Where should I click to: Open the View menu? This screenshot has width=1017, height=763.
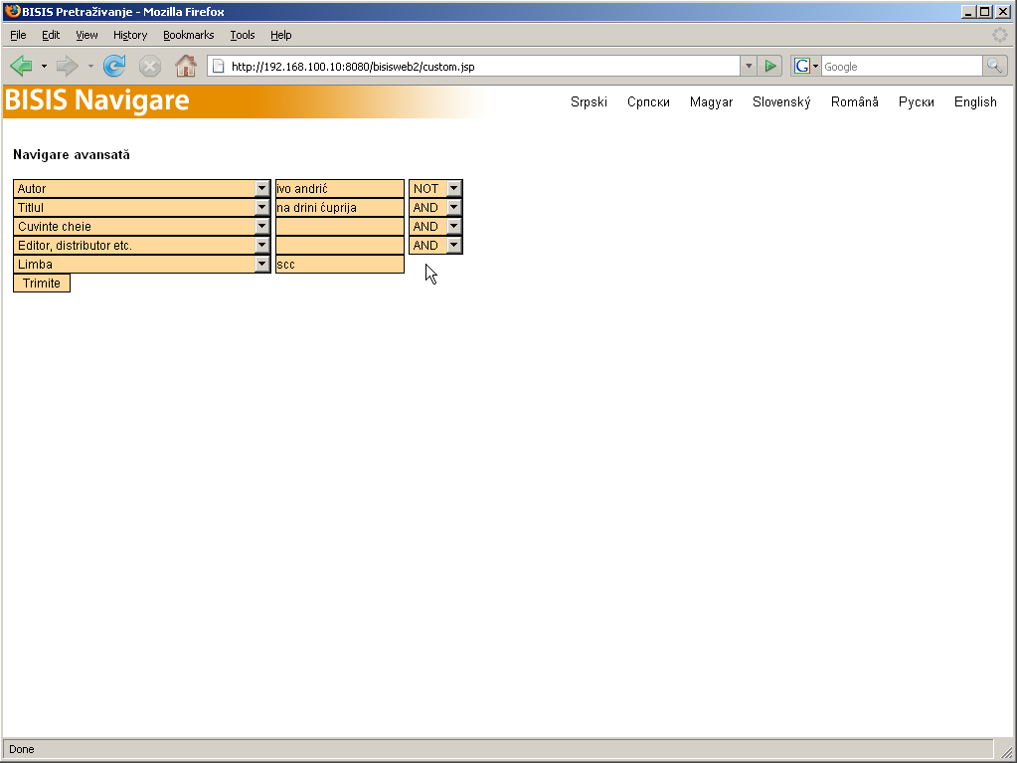click(x=86, y=35)
